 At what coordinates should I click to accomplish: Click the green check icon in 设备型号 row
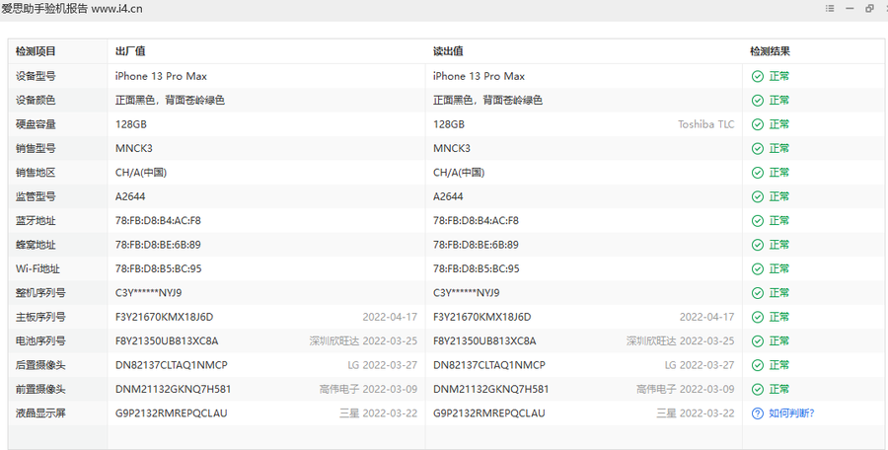757,77
